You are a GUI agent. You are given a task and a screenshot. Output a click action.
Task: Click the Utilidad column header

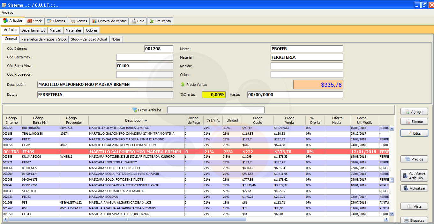pyautogui.click(x=232, y=120)
